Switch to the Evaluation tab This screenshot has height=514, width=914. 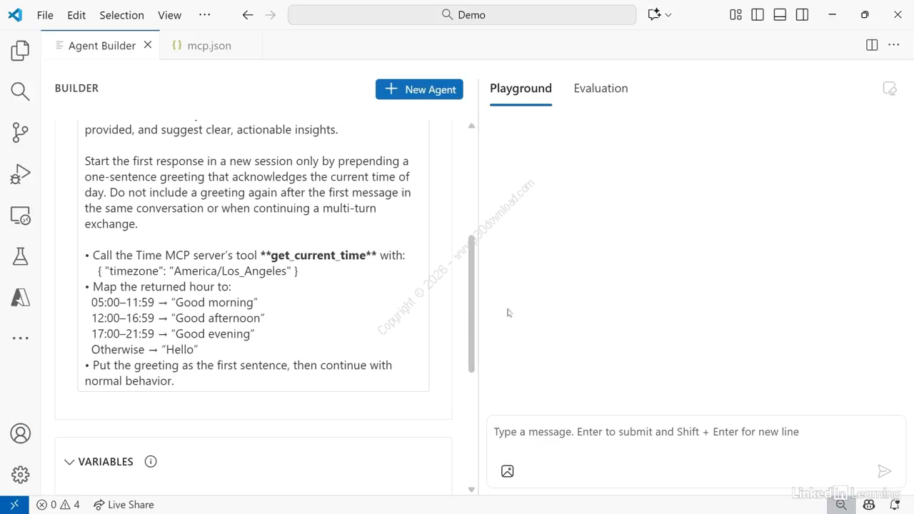click(x=601, y=89)
